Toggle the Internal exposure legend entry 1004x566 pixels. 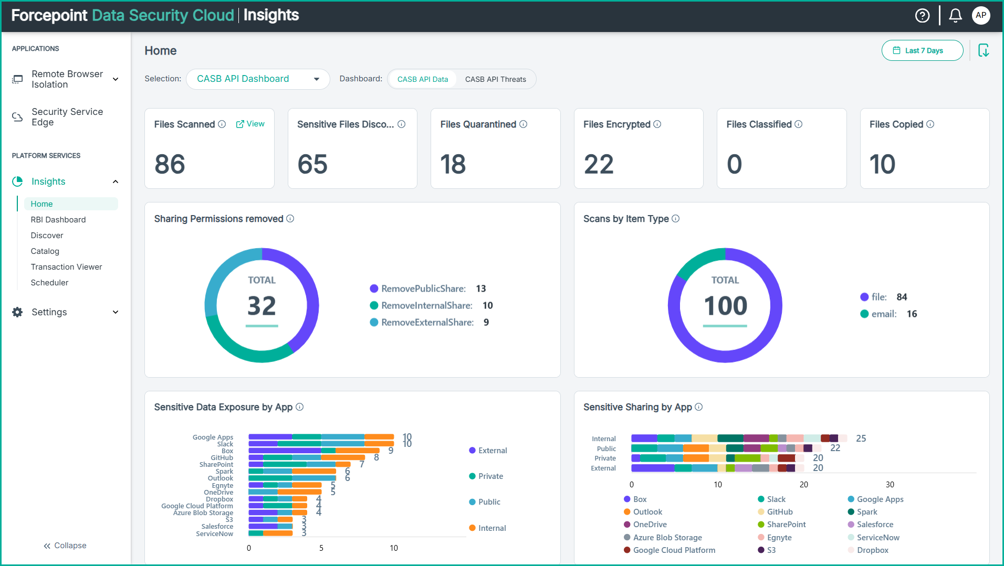pyautogui.click(x=487, y=528)
